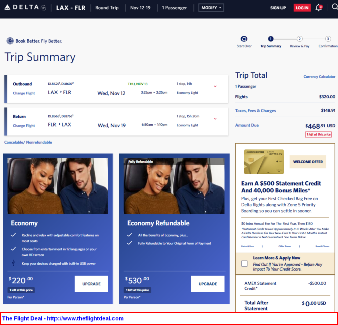Click the $0.00 USD total after statement

(x=314, y=303)
